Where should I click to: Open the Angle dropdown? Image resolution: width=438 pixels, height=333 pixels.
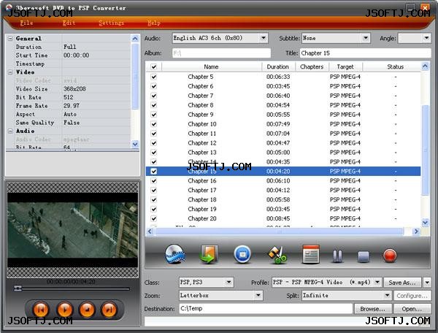pyautogui.click(x=426, y=38)
